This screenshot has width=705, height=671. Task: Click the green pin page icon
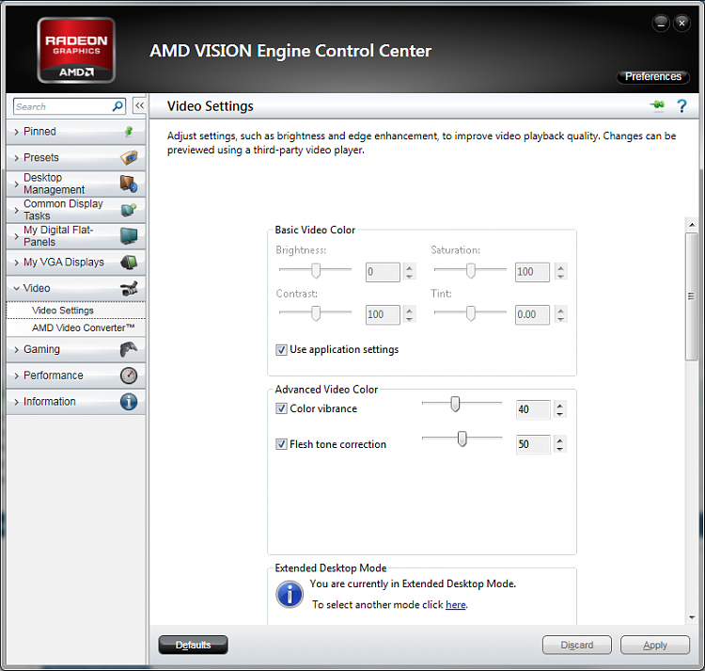(657, 105)
